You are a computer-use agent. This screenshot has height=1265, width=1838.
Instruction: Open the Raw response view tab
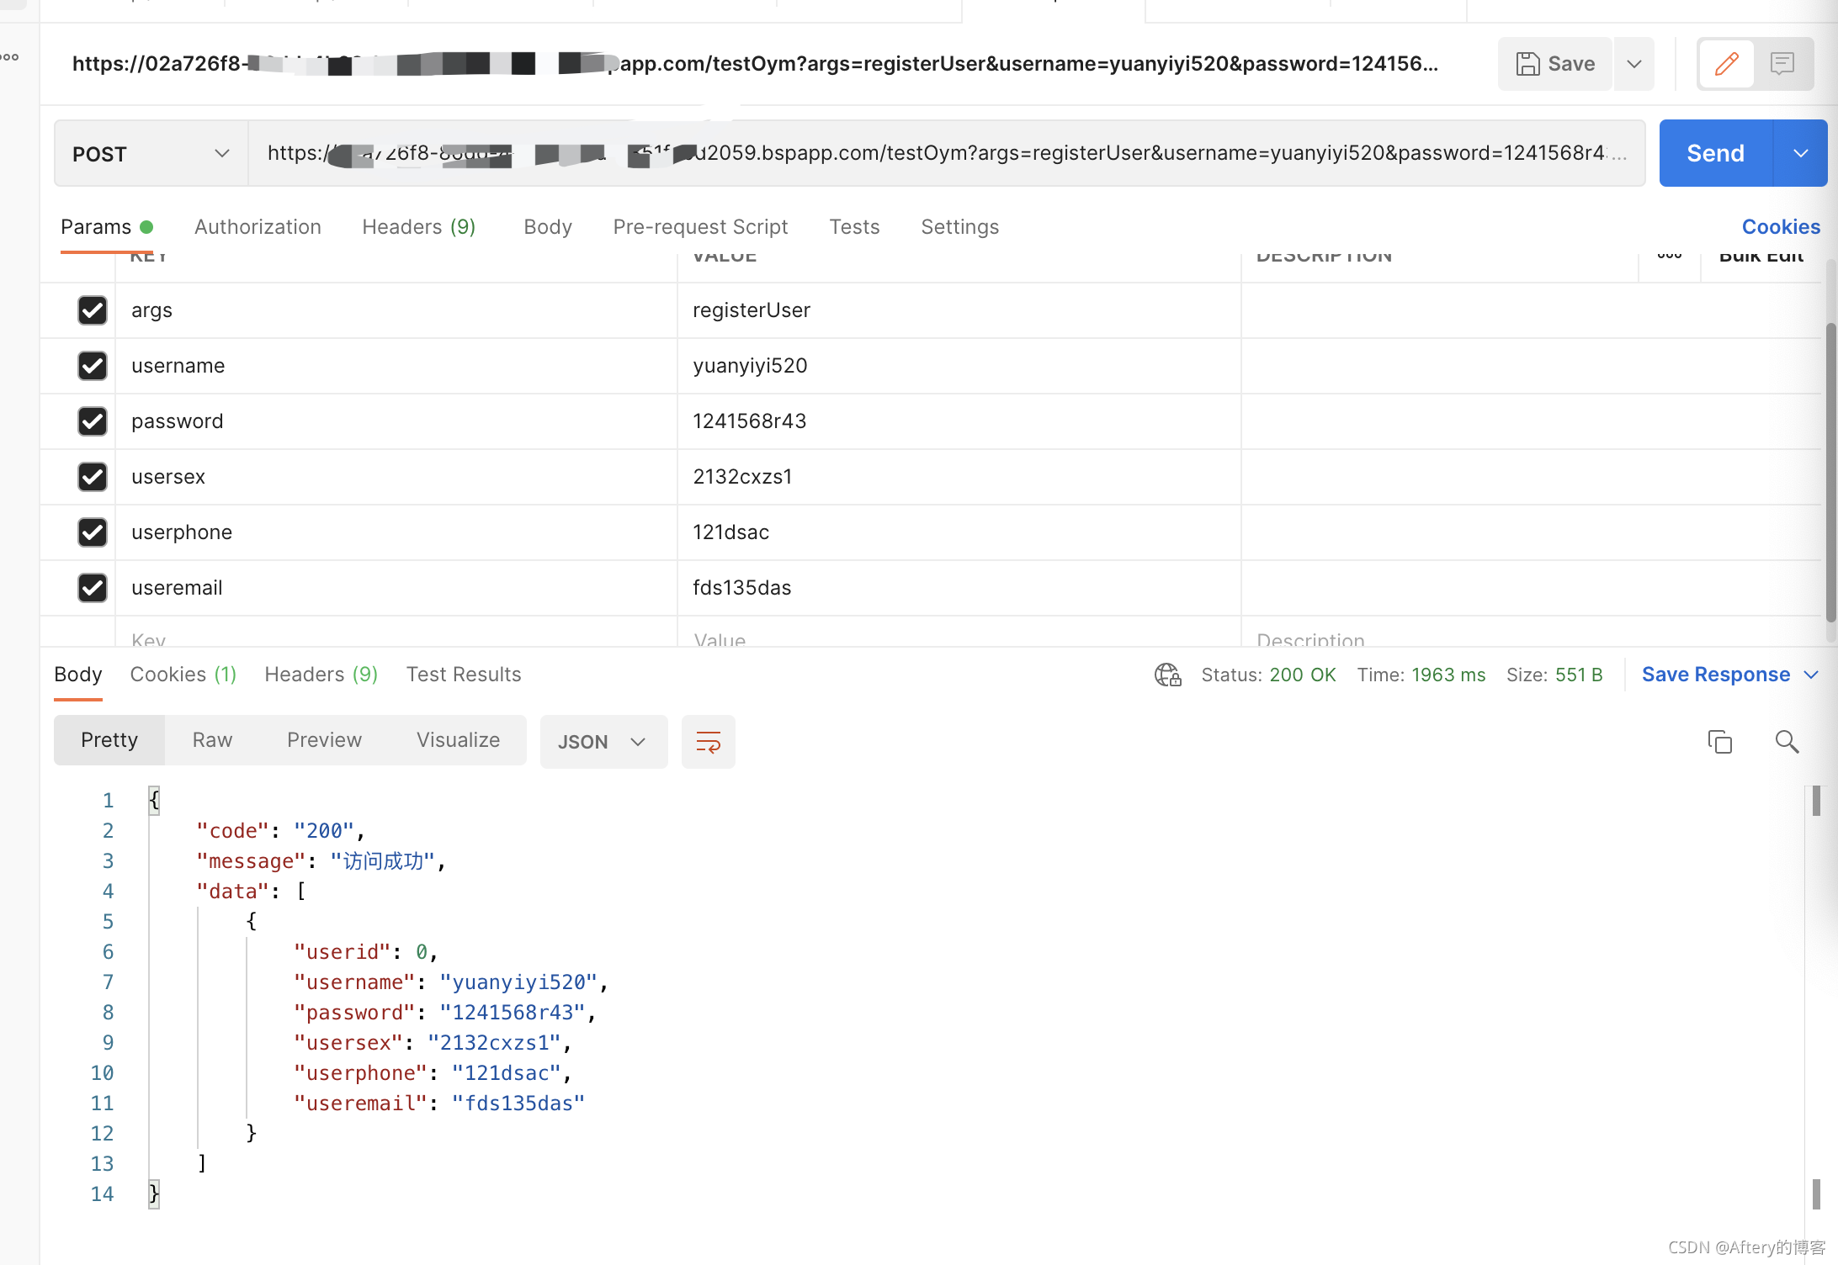point(212,740)
